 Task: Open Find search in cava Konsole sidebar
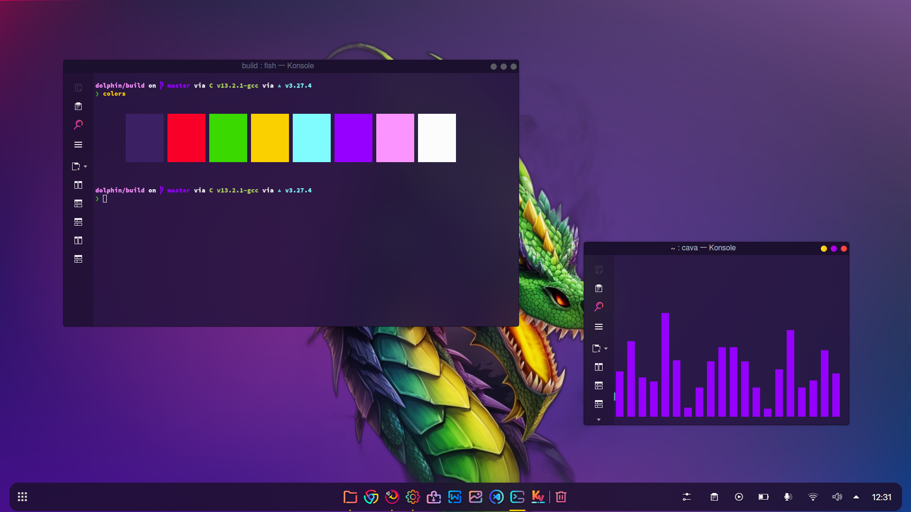tap(599, 307)
